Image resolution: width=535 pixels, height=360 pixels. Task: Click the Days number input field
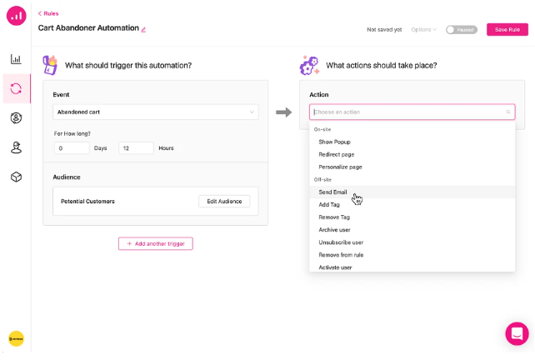[72, 148]
